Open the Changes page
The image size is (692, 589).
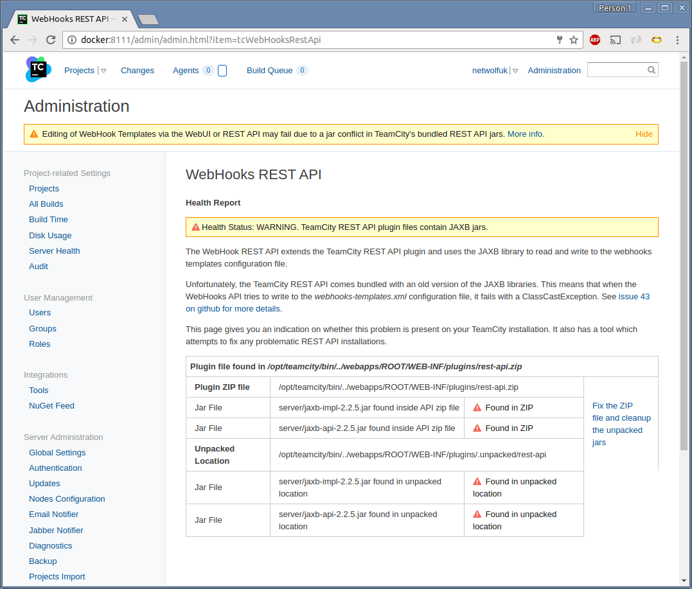(x=138, y=71)
